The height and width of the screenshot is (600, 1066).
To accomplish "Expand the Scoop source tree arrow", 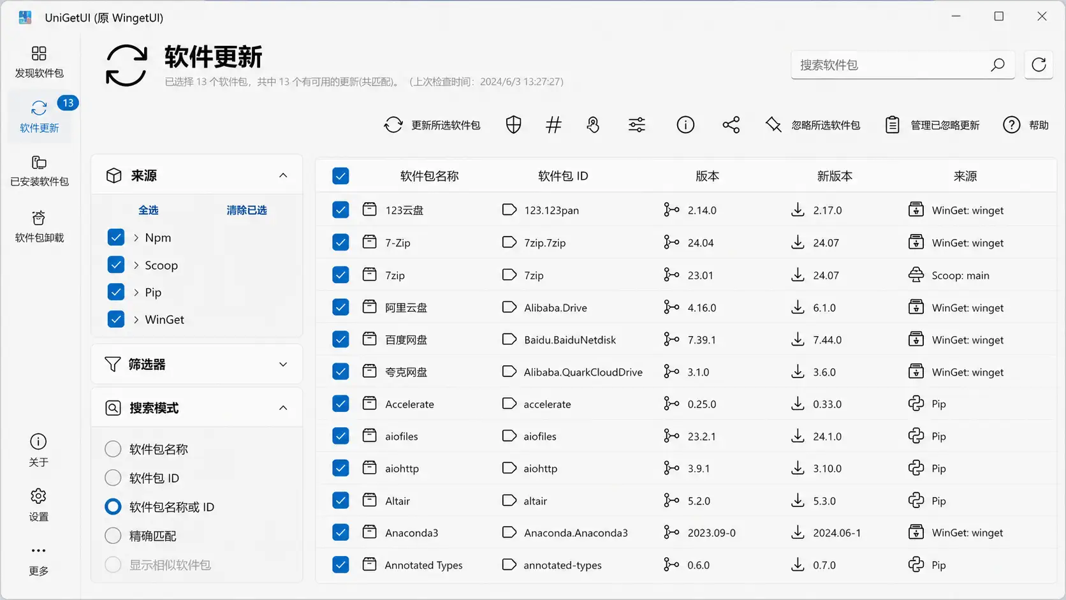I will (136, 265).
